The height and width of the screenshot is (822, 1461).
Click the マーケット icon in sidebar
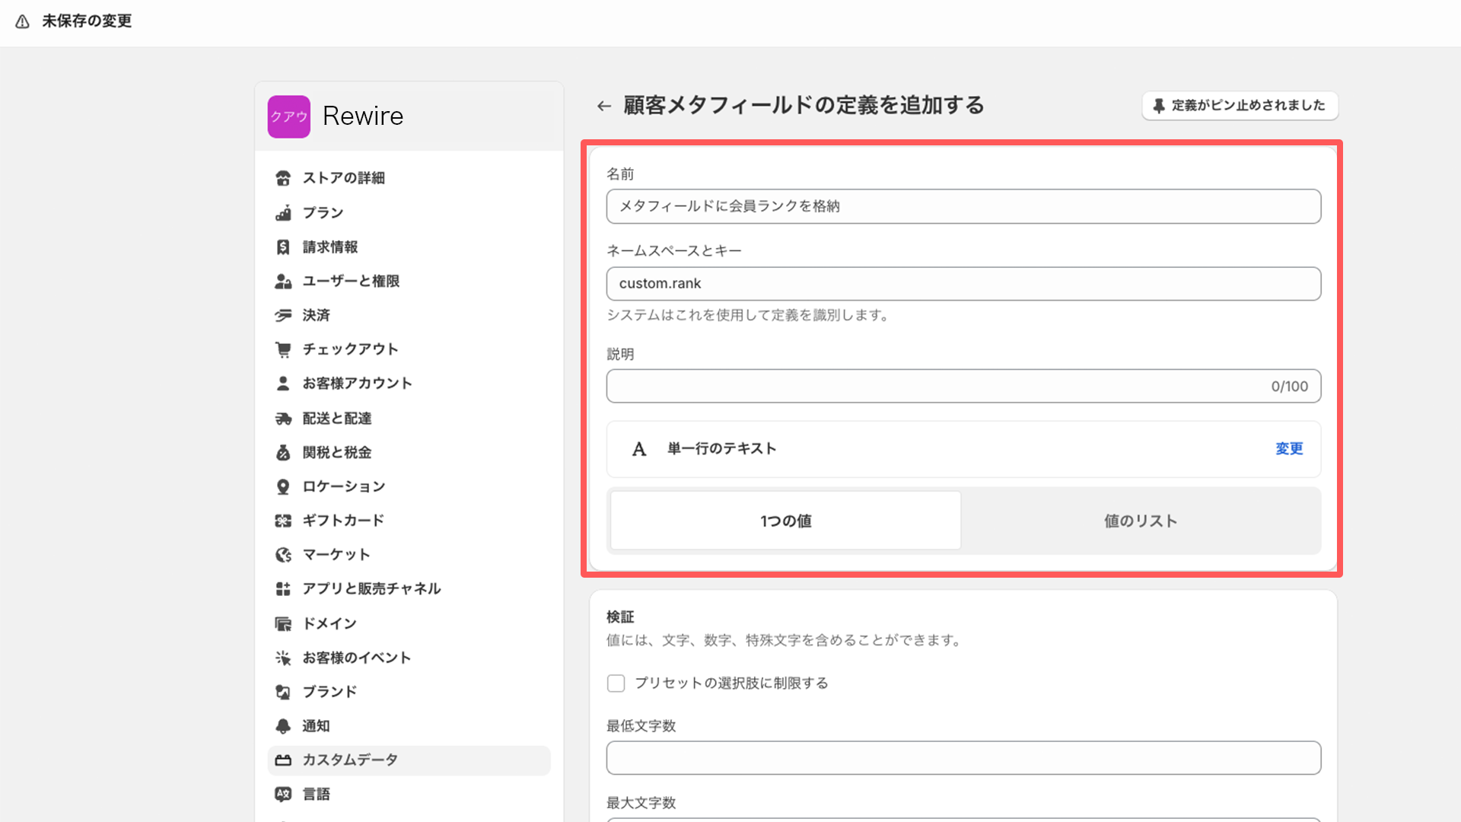(283, 554)
